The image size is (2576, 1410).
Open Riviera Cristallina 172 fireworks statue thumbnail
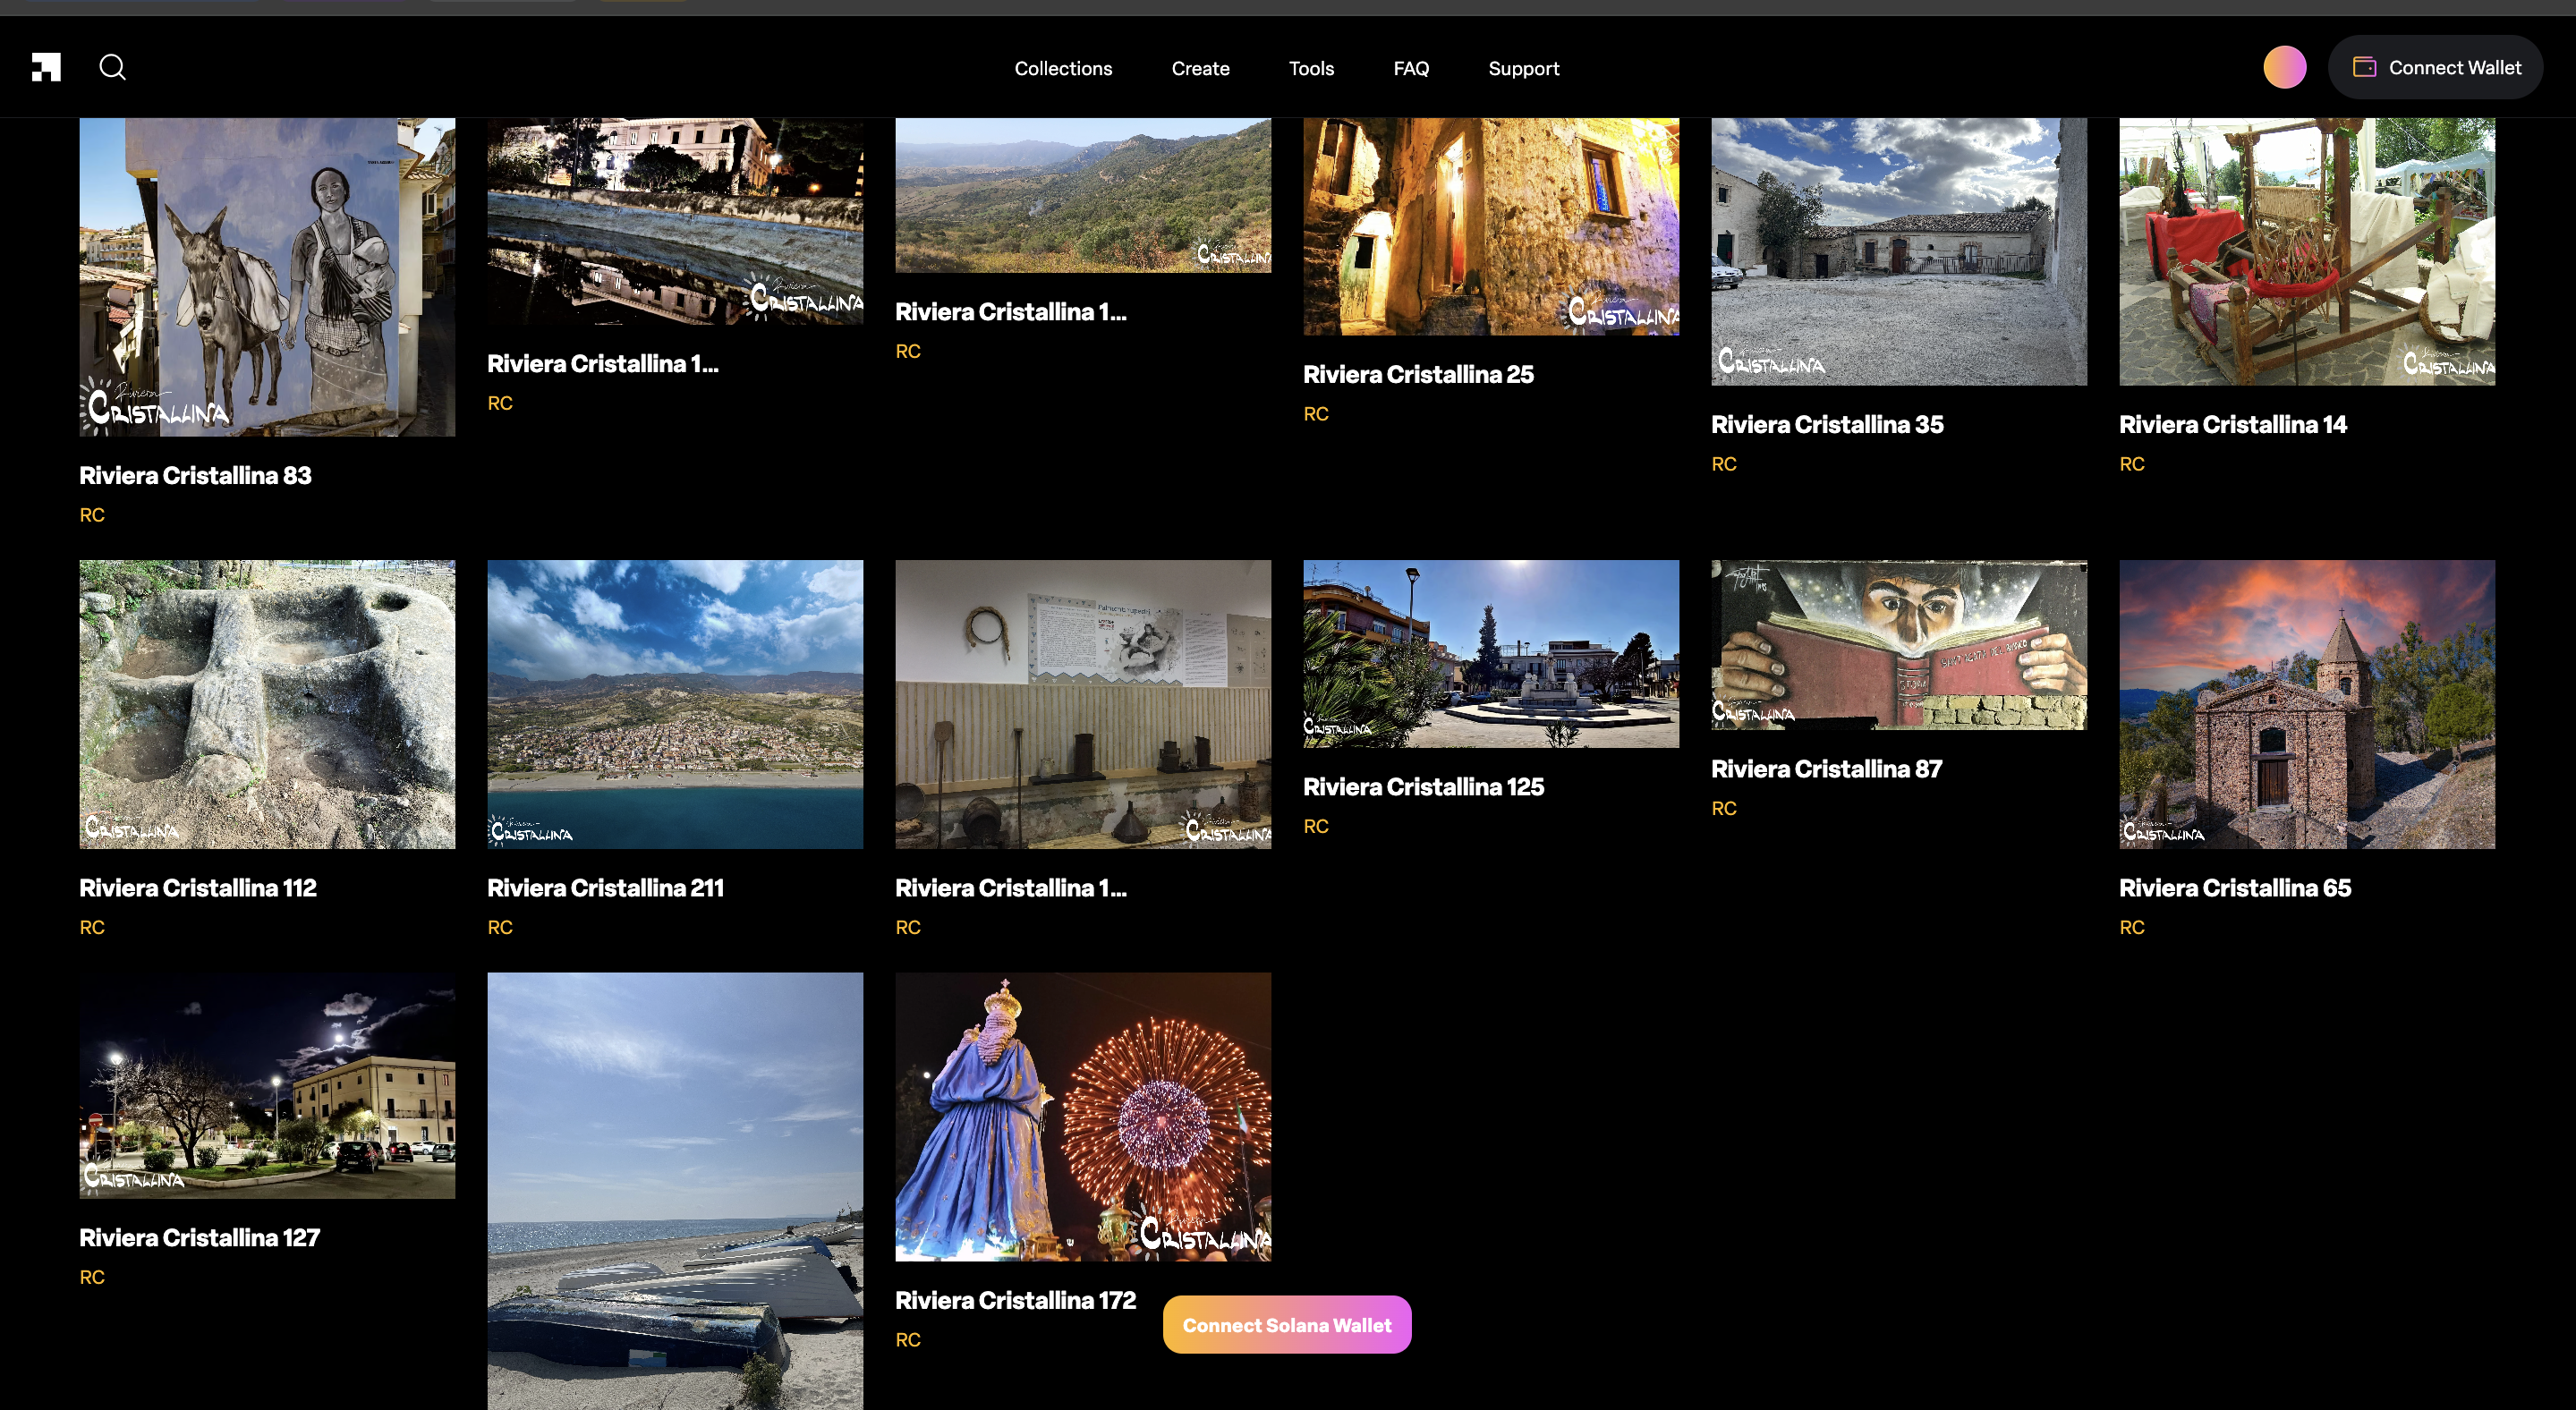1083,1117
